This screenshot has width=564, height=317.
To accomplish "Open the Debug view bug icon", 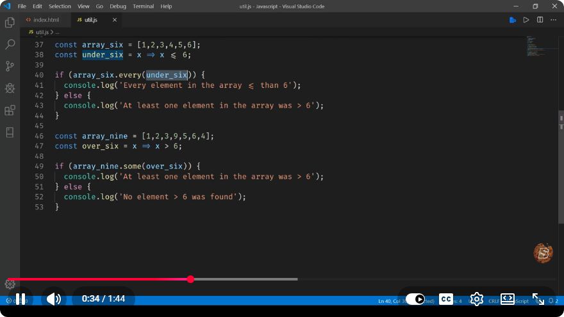I will [x=10, y=88].
